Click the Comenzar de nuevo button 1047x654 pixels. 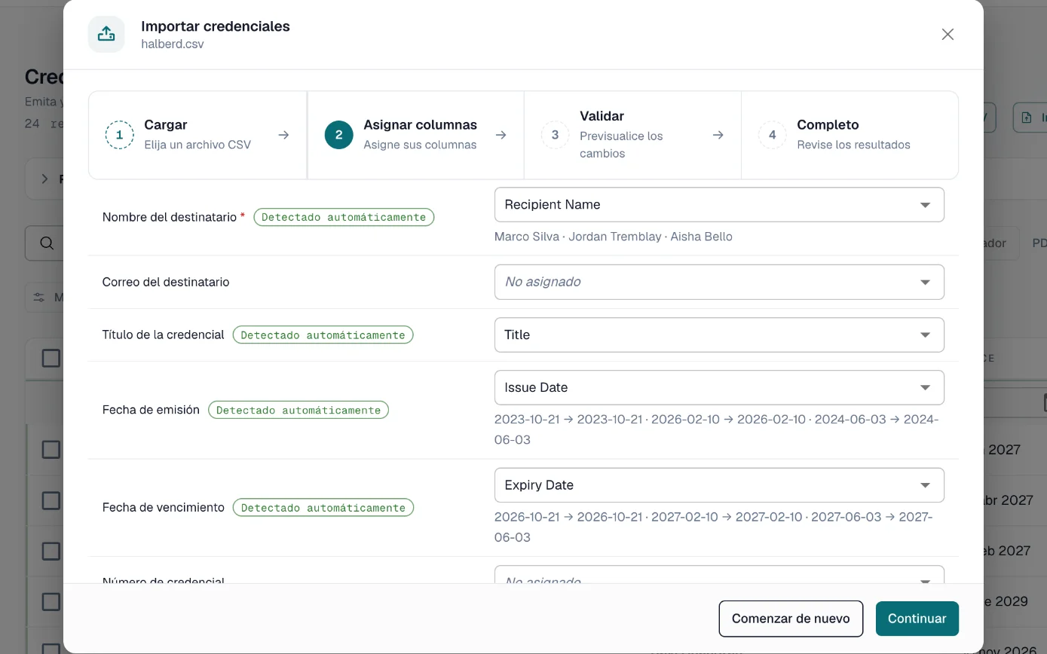(791, 619)
